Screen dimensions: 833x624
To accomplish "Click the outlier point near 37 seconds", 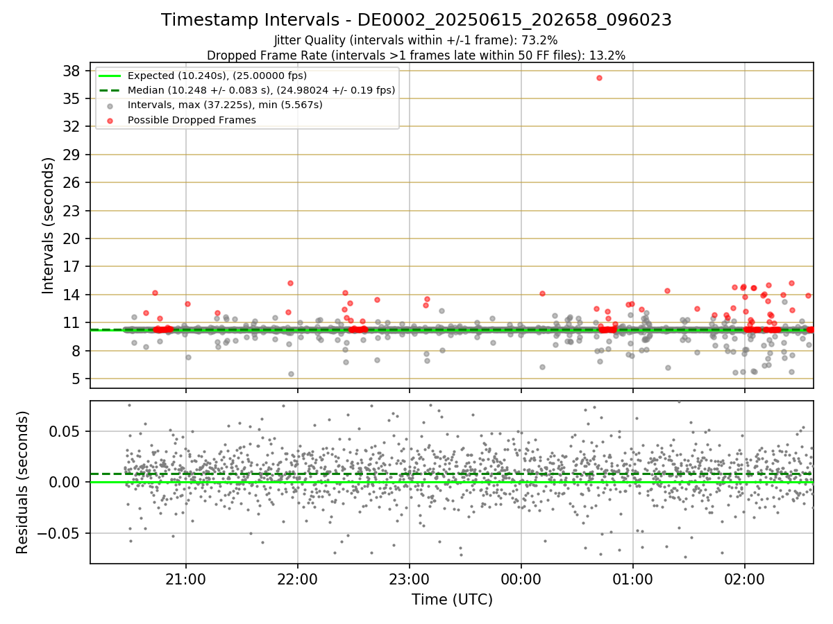I will [x=599, y=78].
